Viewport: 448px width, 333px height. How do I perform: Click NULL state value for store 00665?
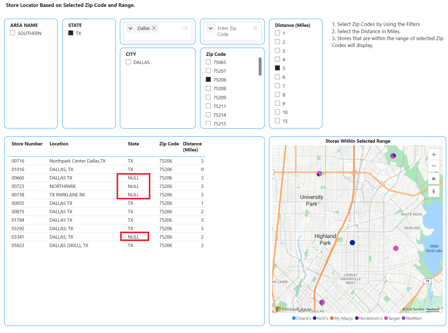click(x=133, y=178)
